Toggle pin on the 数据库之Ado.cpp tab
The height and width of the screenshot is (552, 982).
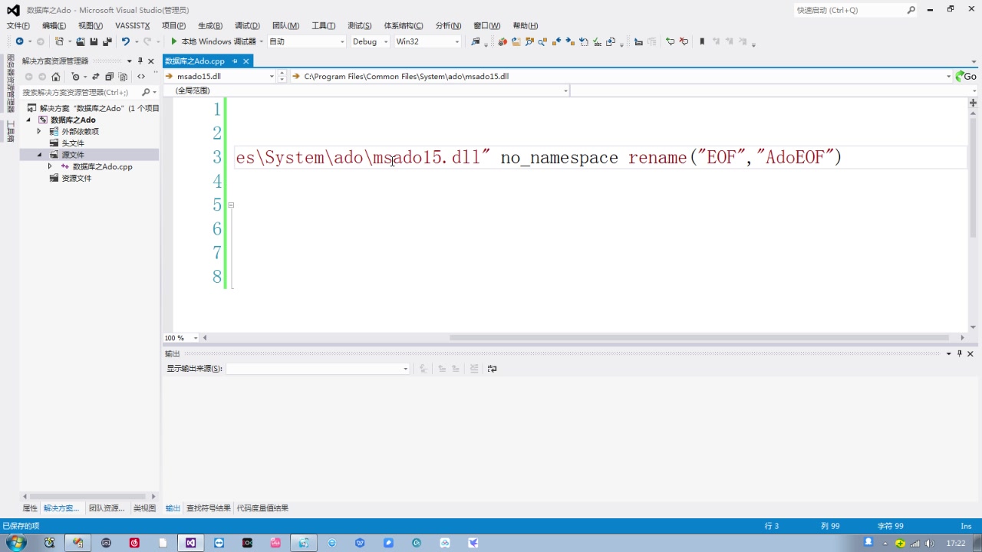235,61
